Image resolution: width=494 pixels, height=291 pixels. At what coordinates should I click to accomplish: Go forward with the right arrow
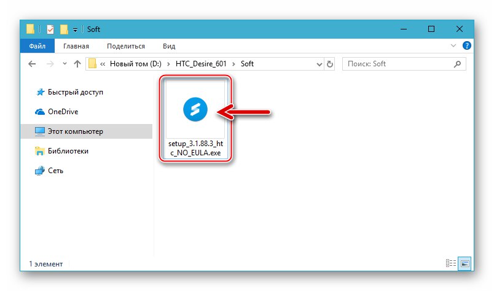point(50,64)
